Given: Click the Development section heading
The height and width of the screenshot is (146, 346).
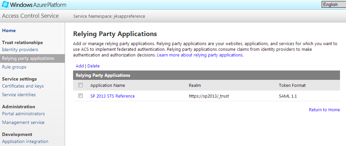Looking at the screenshot, I should [x=17, y=134].
